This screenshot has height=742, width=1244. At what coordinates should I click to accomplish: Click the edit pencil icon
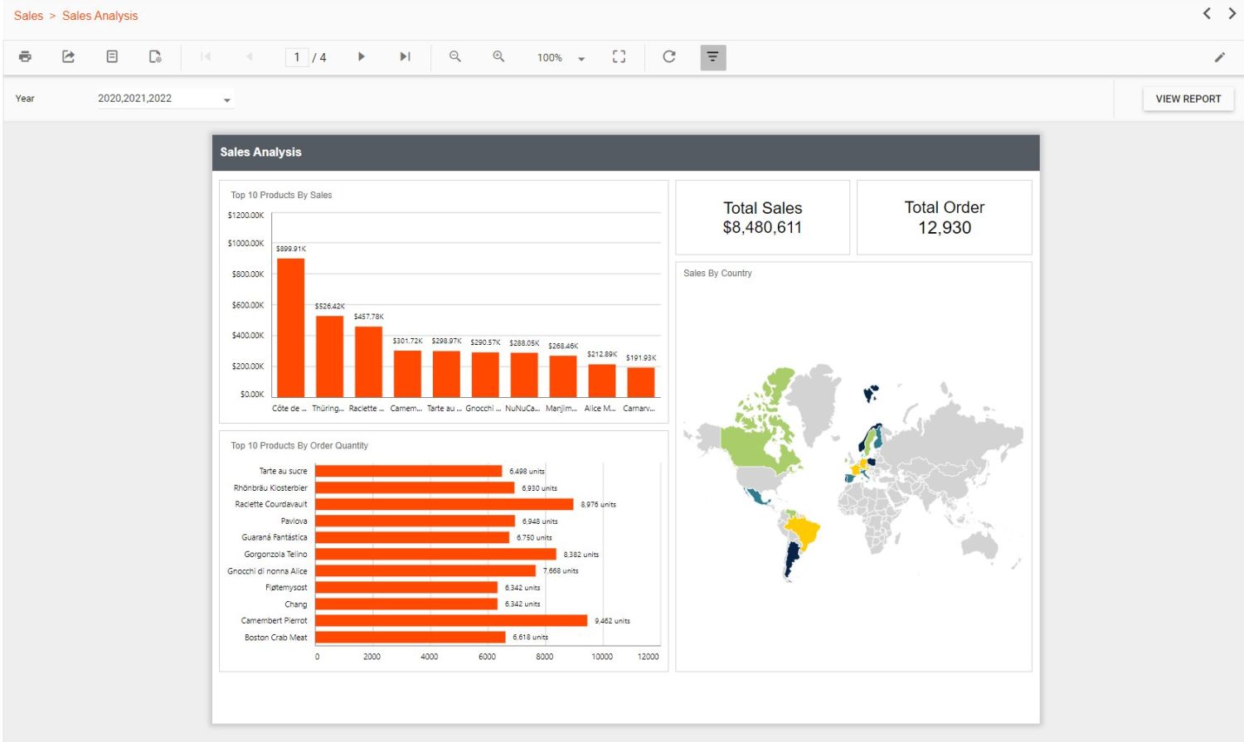click(x=1219, y=57)
